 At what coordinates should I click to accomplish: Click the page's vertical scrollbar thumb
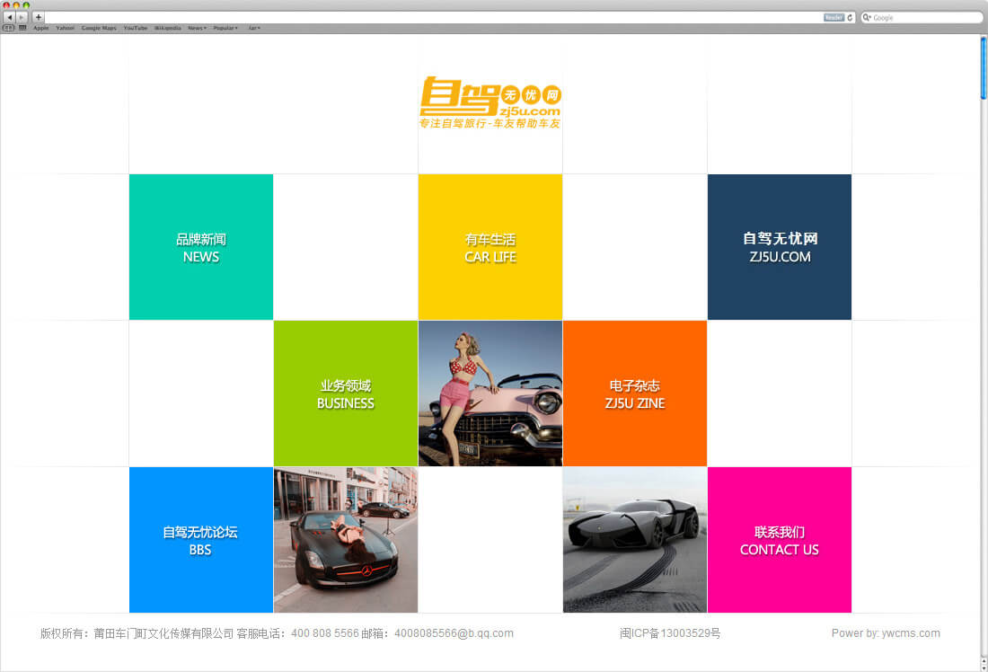[984, 67]
